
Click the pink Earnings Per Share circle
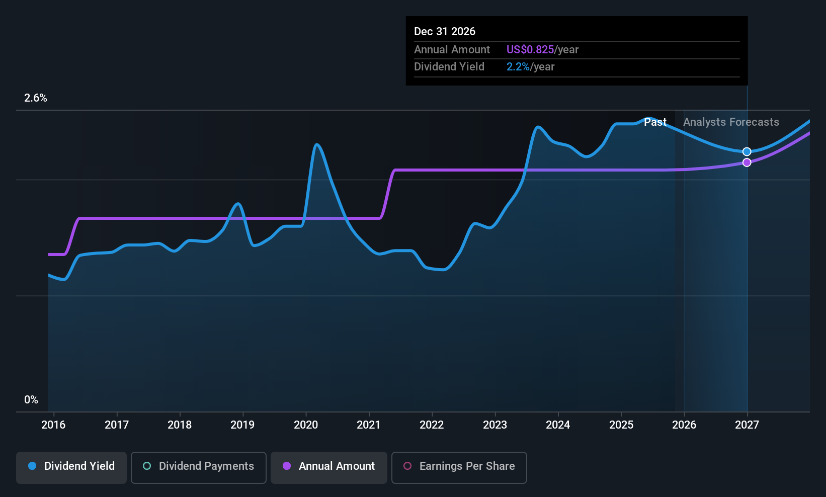[407, 466]
